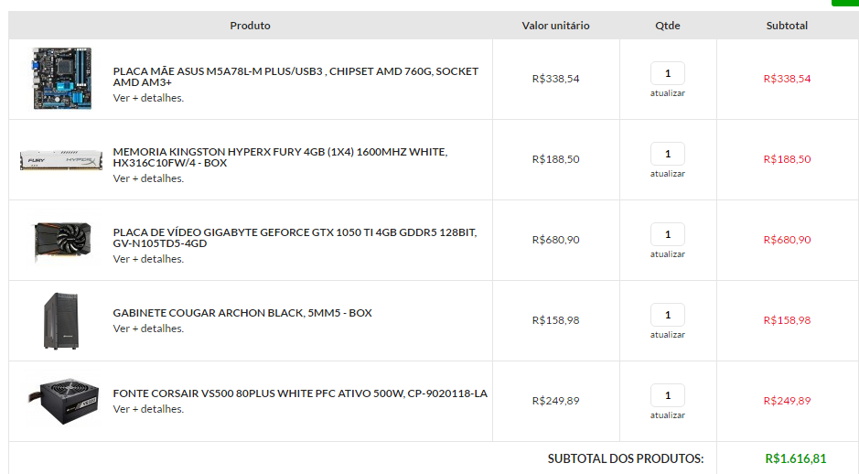Click quantity field for Cougar case

668,315
